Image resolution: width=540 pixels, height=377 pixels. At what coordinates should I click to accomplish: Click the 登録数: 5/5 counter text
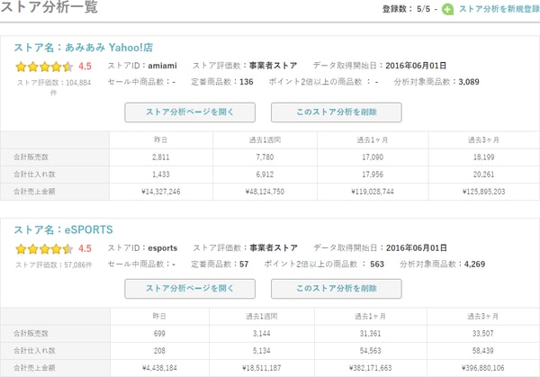[x=406, y=9]
